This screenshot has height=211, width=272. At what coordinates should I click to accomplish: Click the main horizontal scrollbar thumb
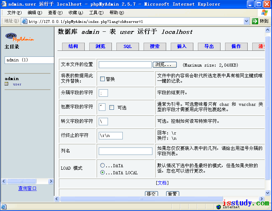(141, 199)
